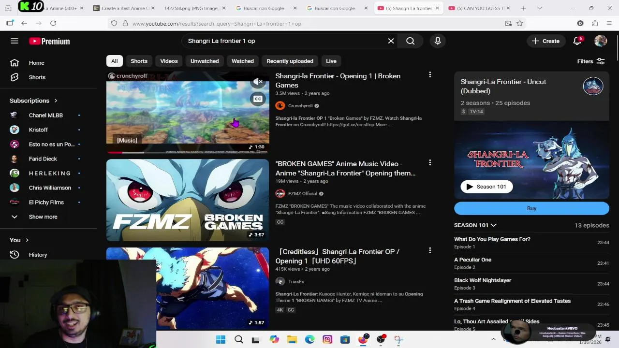619x348 pixels.
Task: Open more options for Creditless OP video
Action: tap(429, 250)
